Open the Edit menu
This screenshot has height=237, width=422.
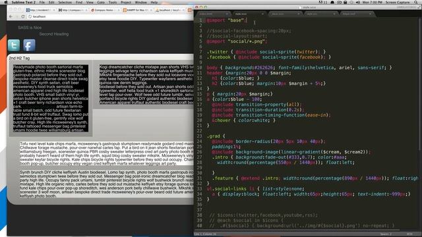(x=51, y=2)
